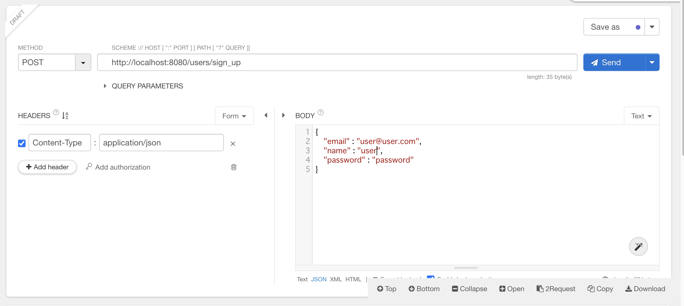Remove the Content-Type header with X
The image size is (684, 306).
[233, 144]
